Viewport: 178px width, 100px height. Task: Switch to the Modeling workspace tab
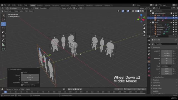[39, 5]
